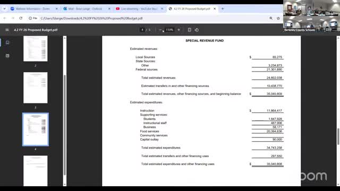340x191 pixels.
Task: Click the thumbnail panel scroll up arrow
Action: pyautogui.click(x=65, y=38)
